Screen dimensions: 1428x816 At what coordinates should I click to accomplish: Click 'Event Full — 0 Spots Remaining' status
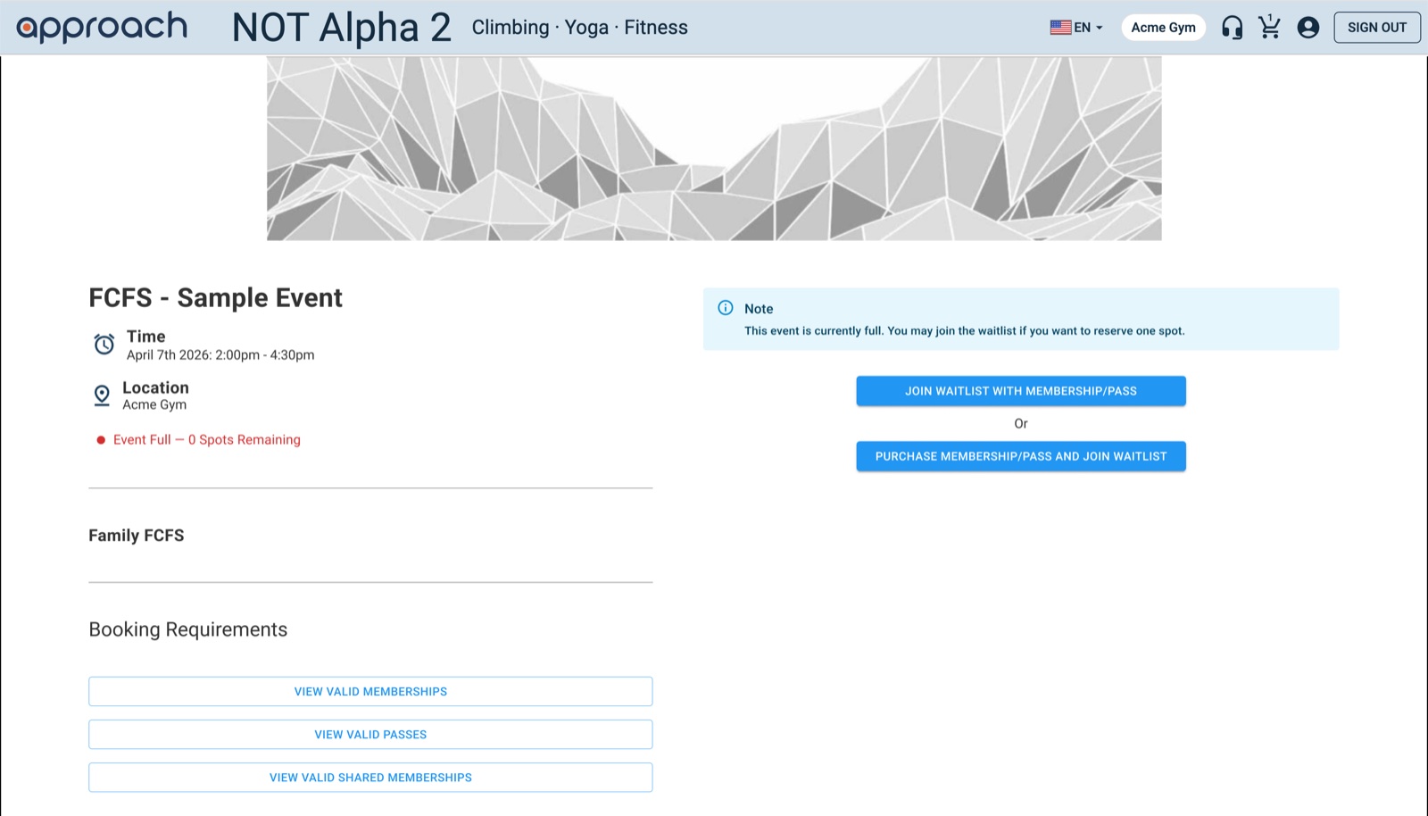tap(206, 440)
